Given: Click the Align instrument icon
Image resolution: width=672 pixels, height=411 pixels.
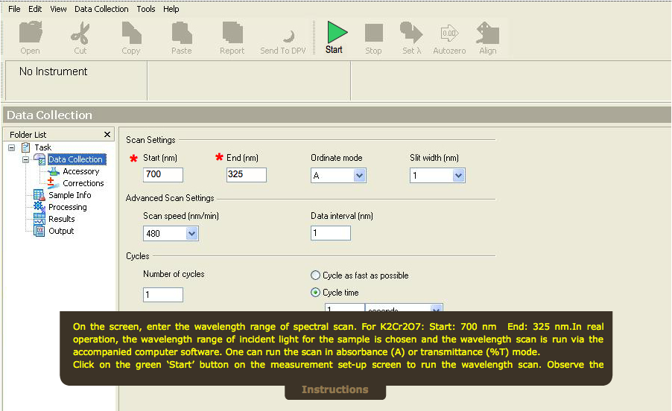Looking at the screenshot, I should [x=488, y=36].
